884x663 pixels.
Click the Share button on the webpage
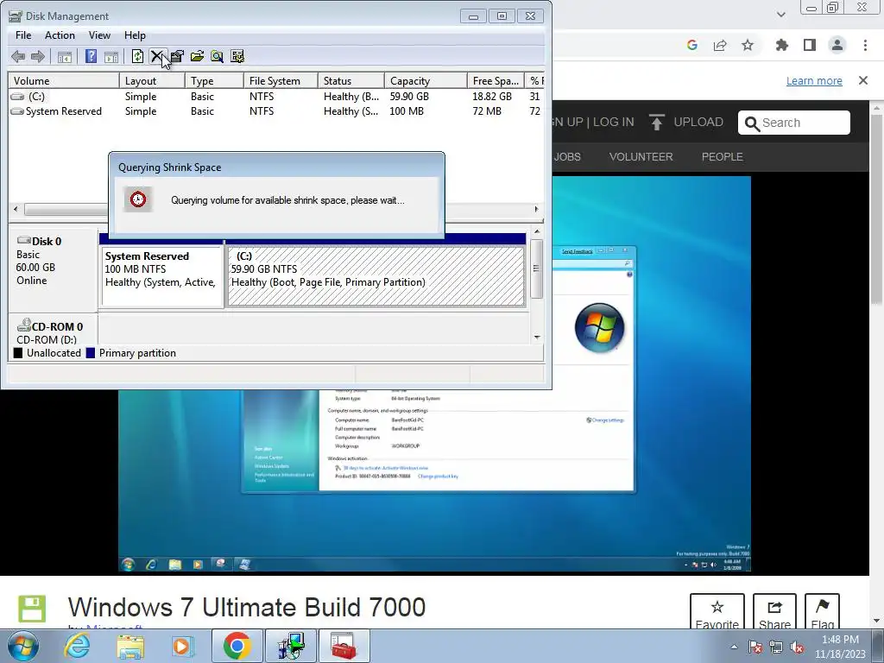pyautogui.click(x=774, y=612)
